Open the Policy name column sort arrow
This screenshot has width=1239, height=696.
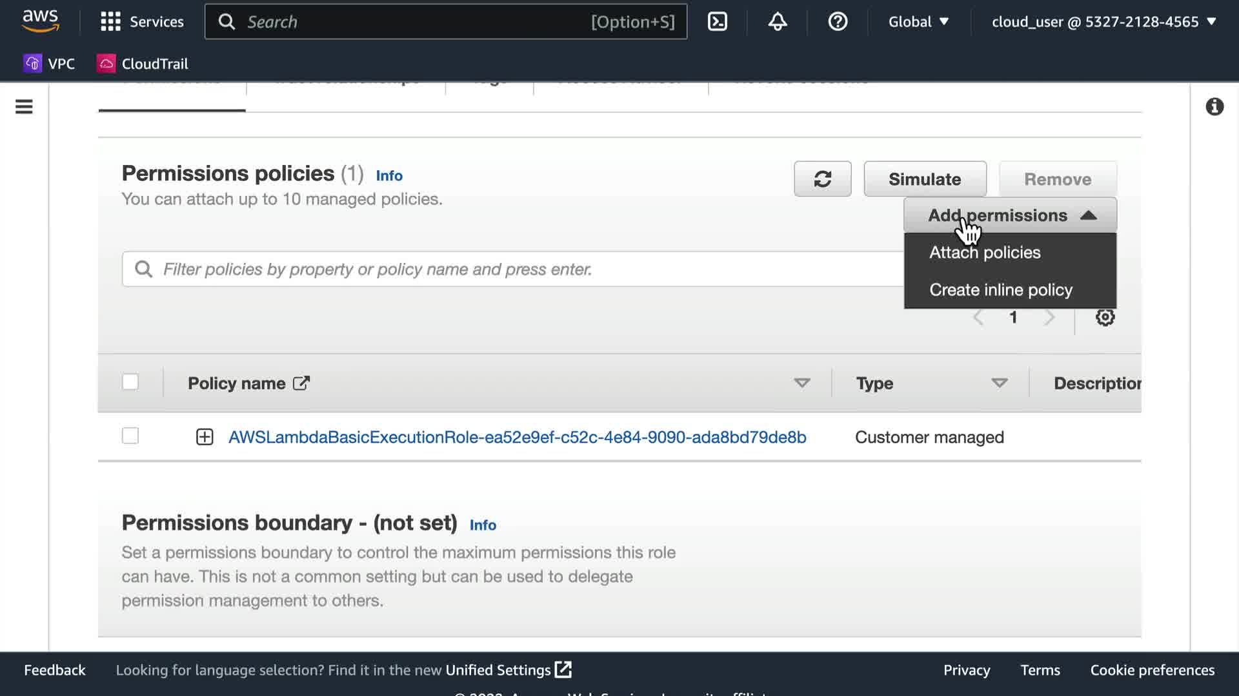click(801, 383)
